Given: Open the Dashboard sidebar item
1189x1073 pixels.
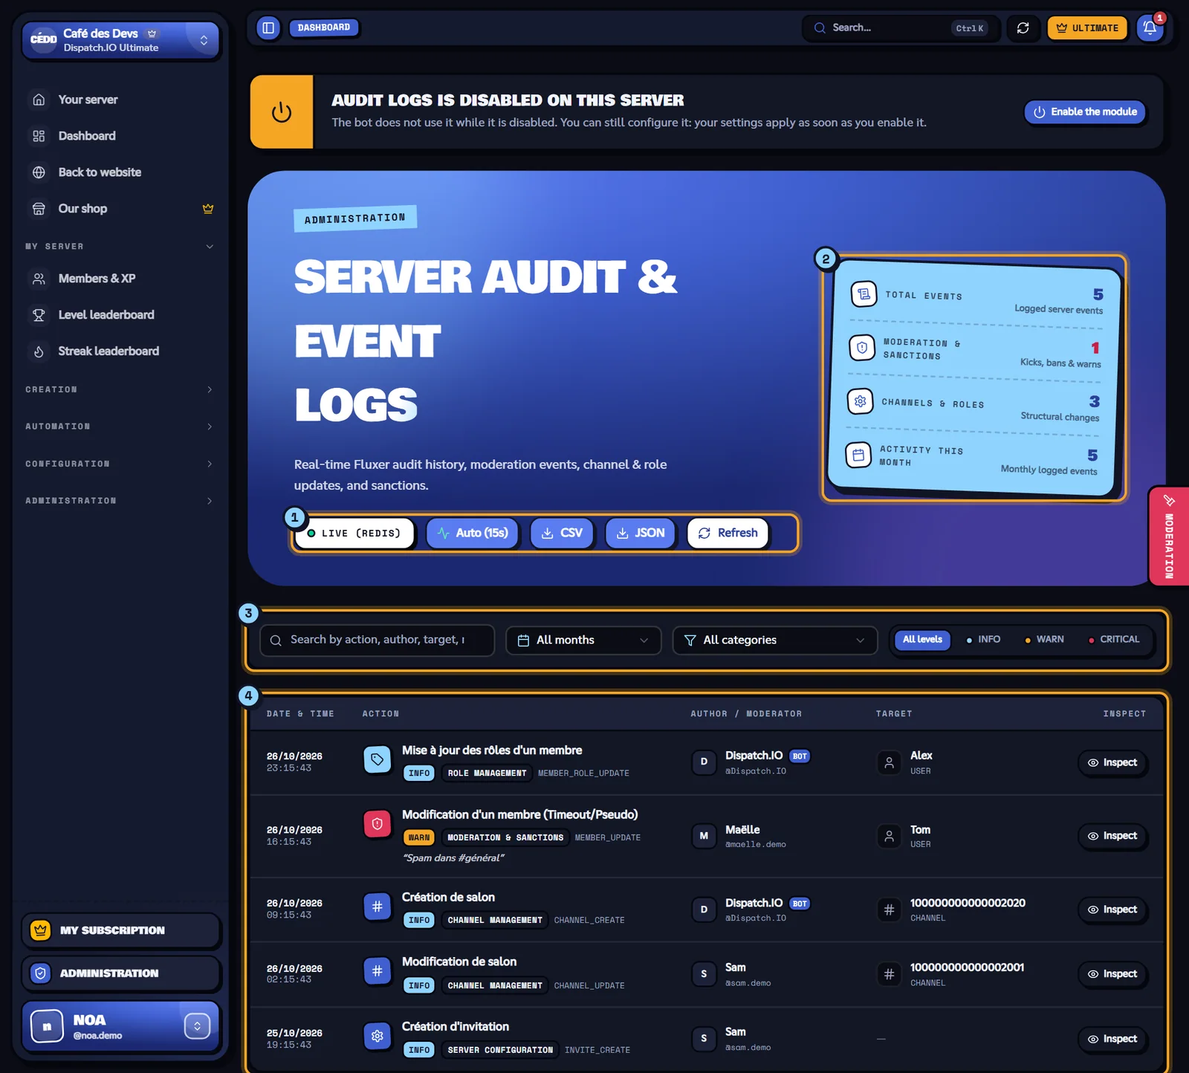Looking at the screenshot, I should 120,136.
